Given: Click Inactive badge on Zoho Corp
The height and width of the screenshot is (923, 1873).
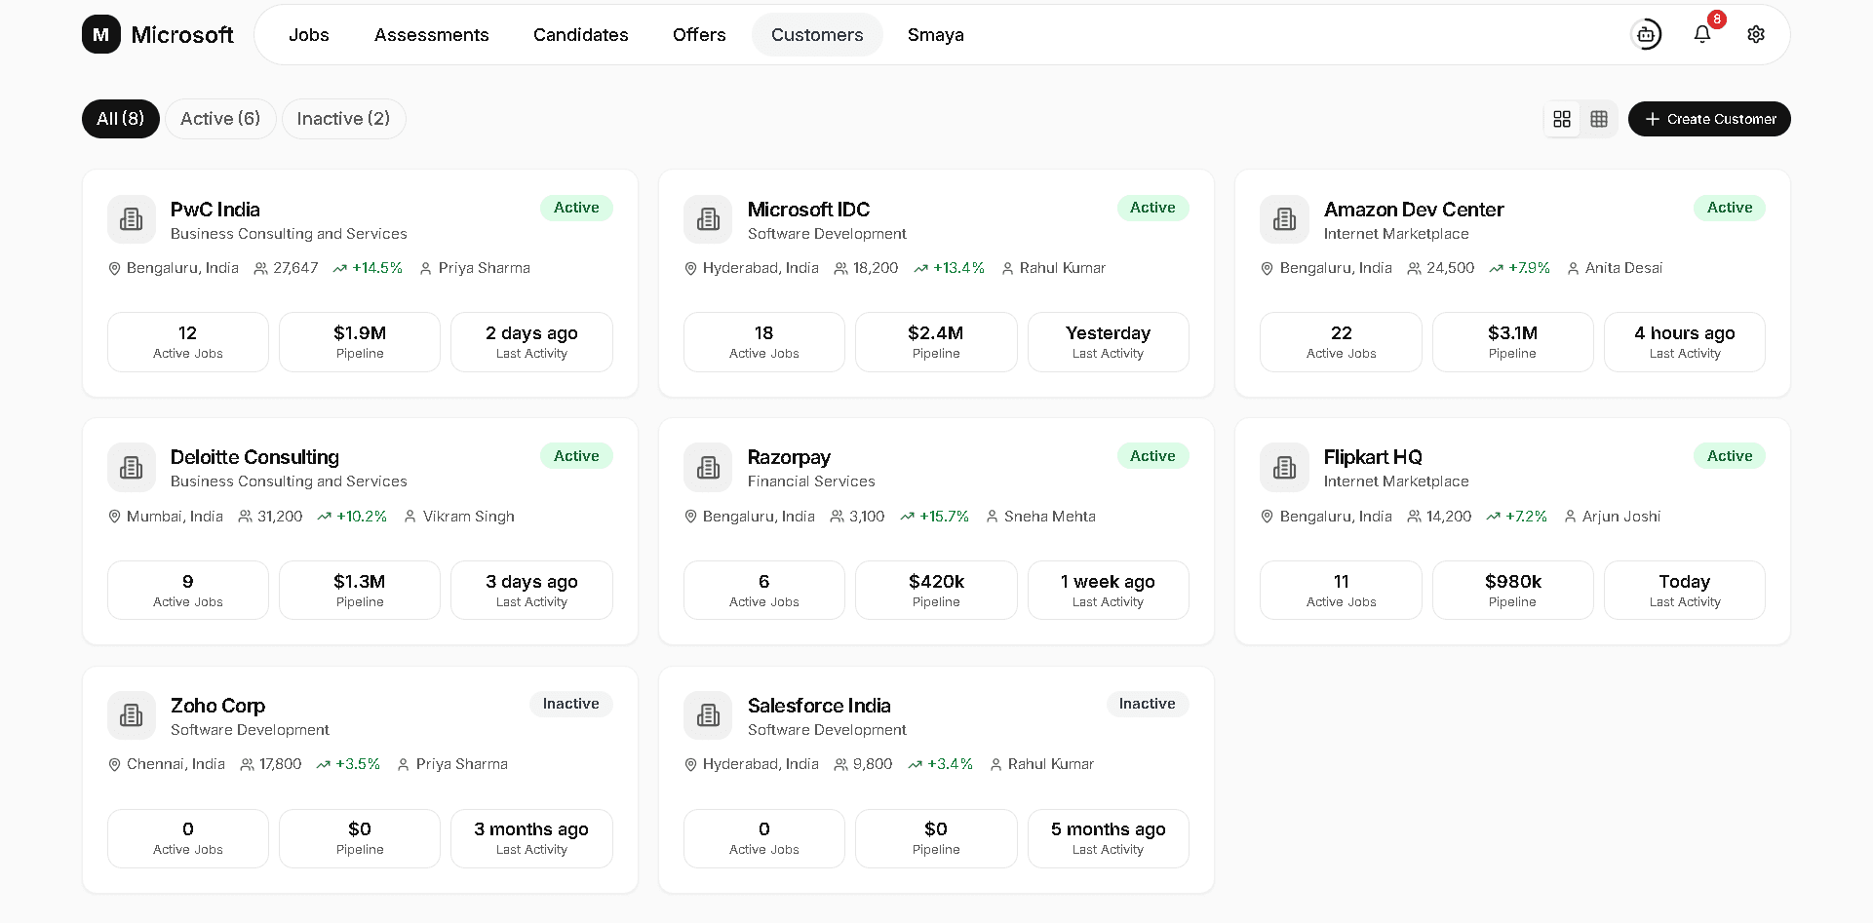Looking at the screenshot, I should 571,704.
